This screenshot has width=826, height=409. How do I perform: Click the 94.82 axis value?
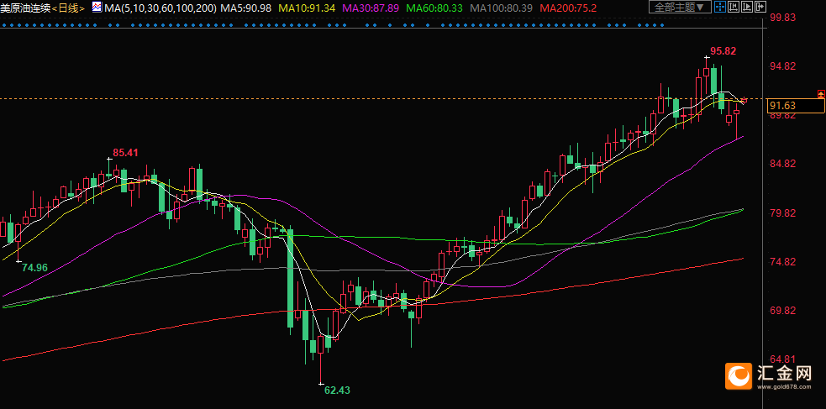point(783,66)
